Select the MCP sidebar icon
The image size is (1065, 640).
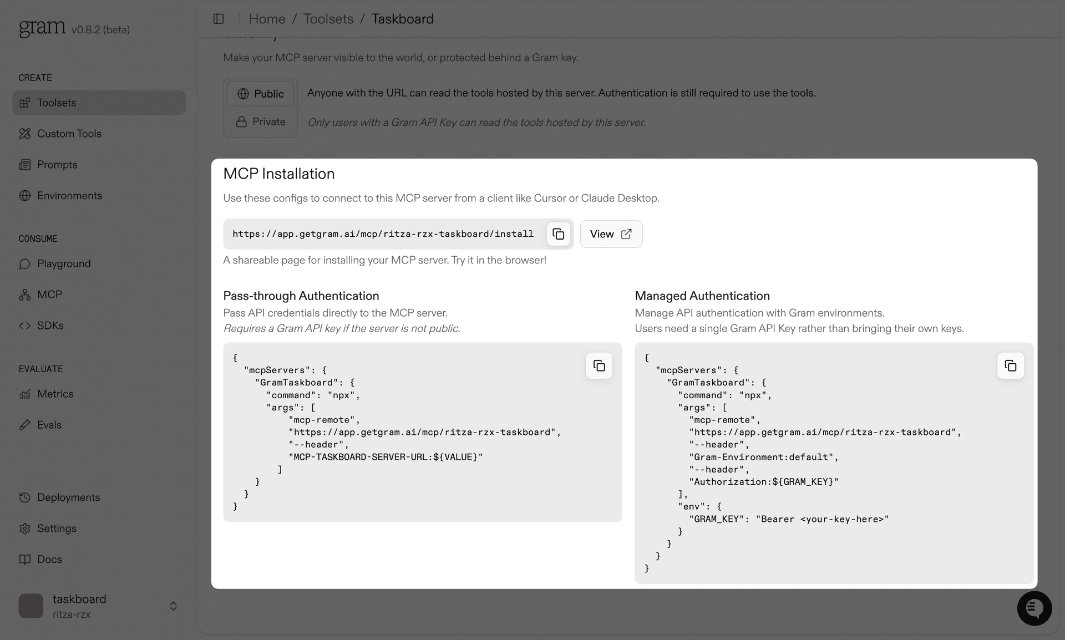(25, 294)
